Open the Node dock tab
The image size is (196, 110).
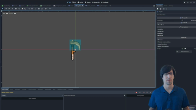165,6
